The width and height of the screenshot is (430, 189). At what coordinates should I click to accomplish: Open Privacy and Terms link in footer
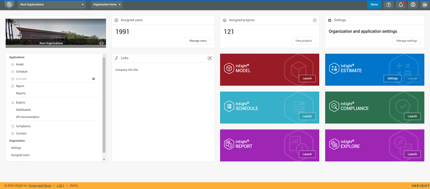point(40,186)
